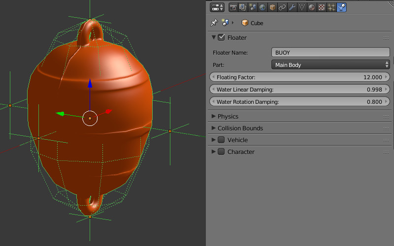Screen dimensions: 394x246
Task: Open the editor type selector menu
Action: tap(217, 7)
